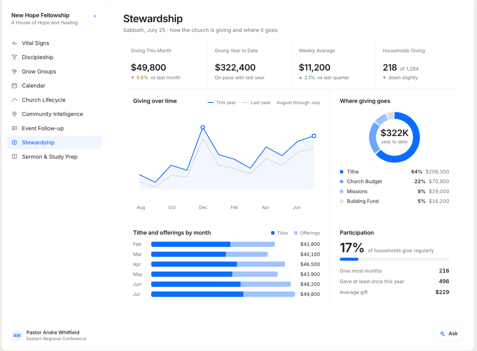Click the December peak data point
This screenshot has width=477, height=351.
coord(203,127)
